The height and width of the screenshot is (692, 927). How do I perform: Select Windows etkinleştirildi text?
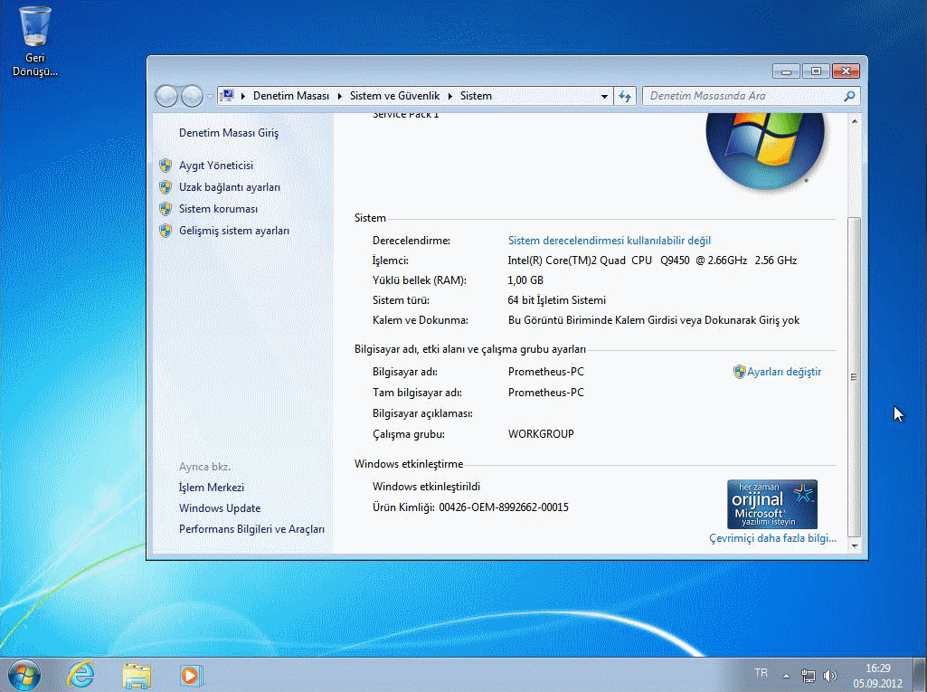(x=426, y=487)
